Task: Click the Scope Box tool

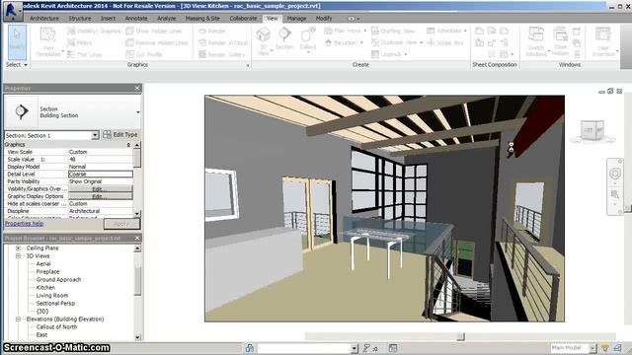Action: 445,42
